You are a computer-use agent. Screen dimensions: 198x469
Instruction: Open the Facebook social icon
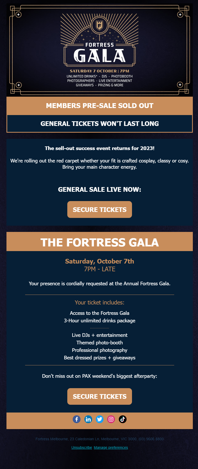point(77,419)
